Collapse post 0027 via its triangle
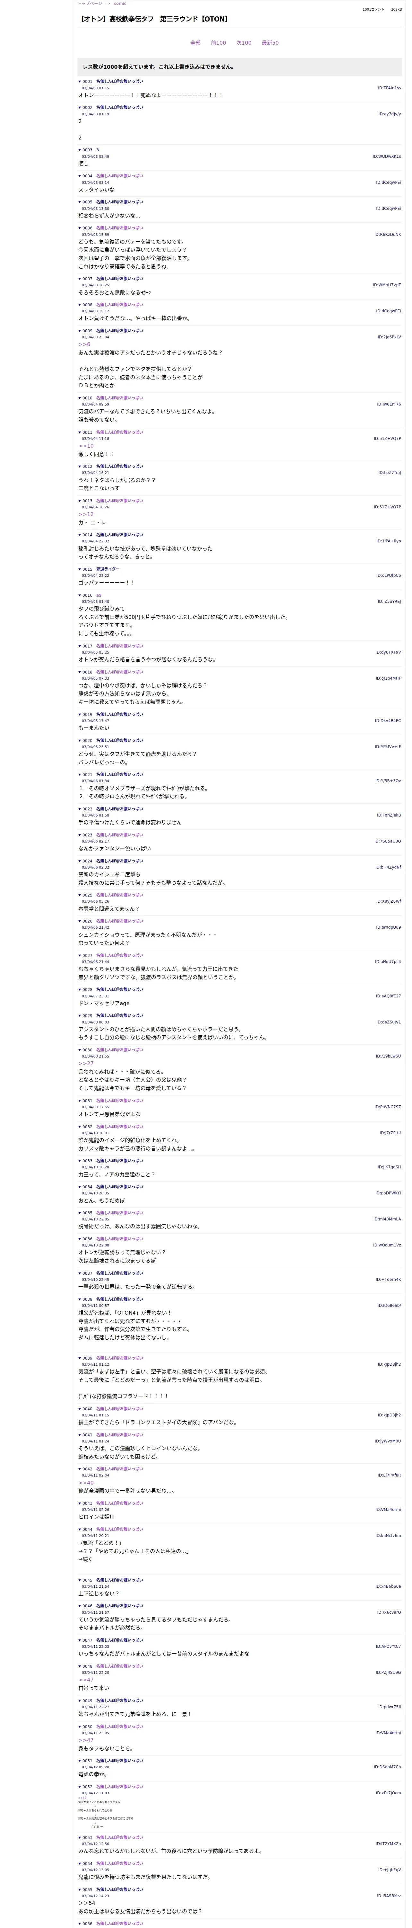412x1928 pixels. coord(80,956)
